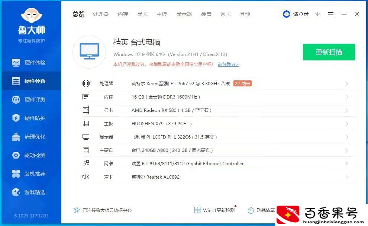The height and width of the screenshot is (226, 368).
Task: Click the memory module icon
Action: 86,97
